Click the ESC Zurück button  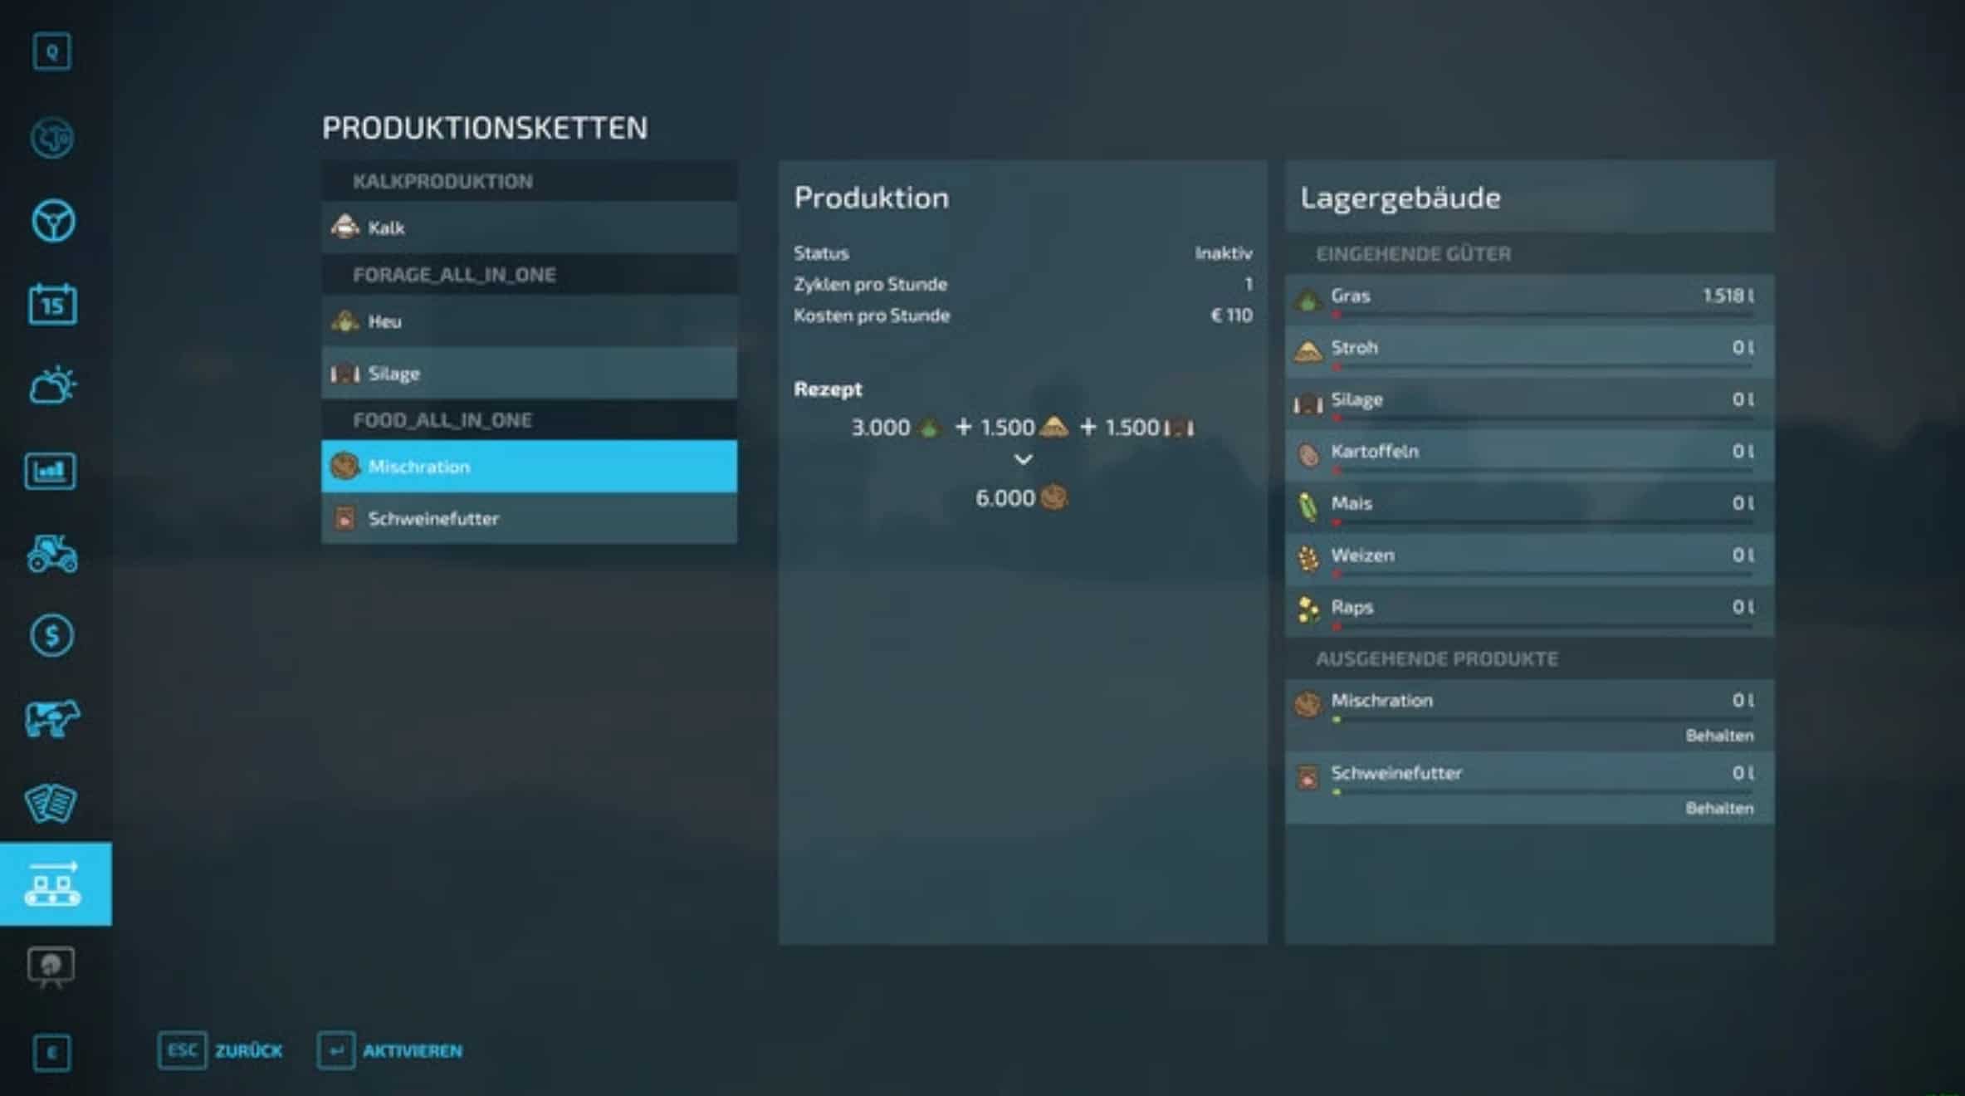220,1050
